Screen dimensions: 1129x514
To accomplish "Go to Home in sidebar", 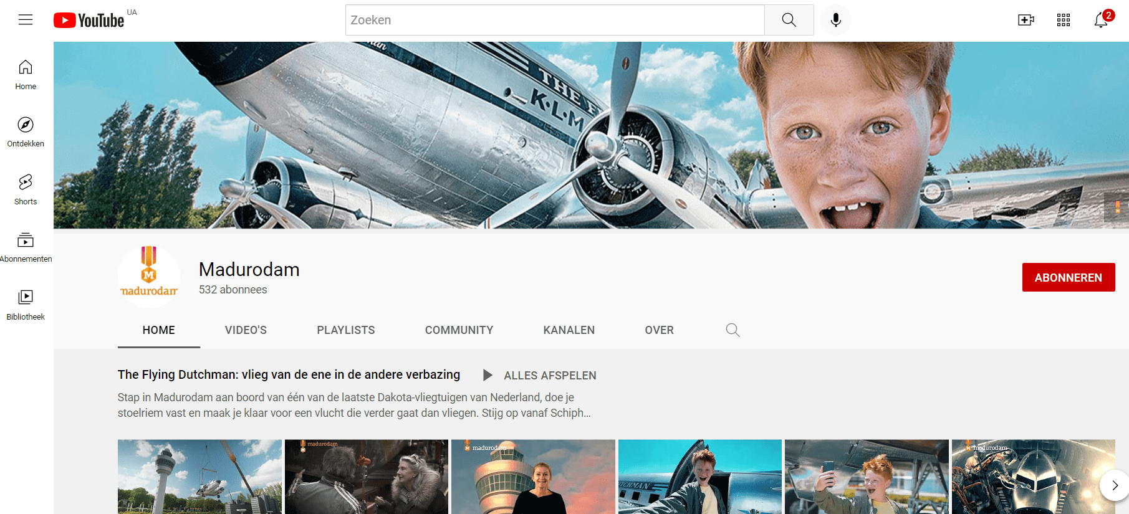I will tap(26, 75).
